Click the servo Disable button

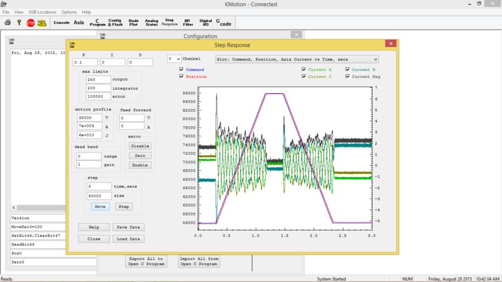(x=139, y=146)
